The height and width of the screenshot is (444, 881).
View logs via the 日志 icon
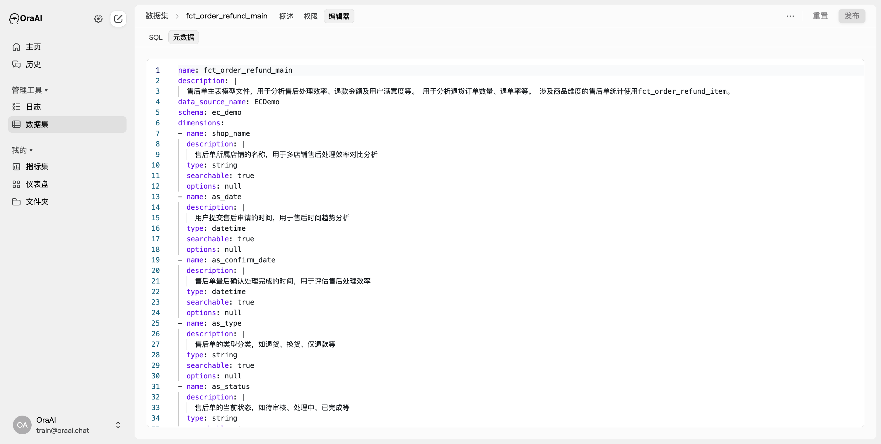coord(16,107)
